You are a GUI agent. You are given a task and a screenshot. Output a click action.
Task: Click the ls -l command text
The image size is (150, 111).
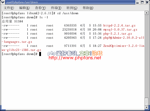click(x=44, y=17)
